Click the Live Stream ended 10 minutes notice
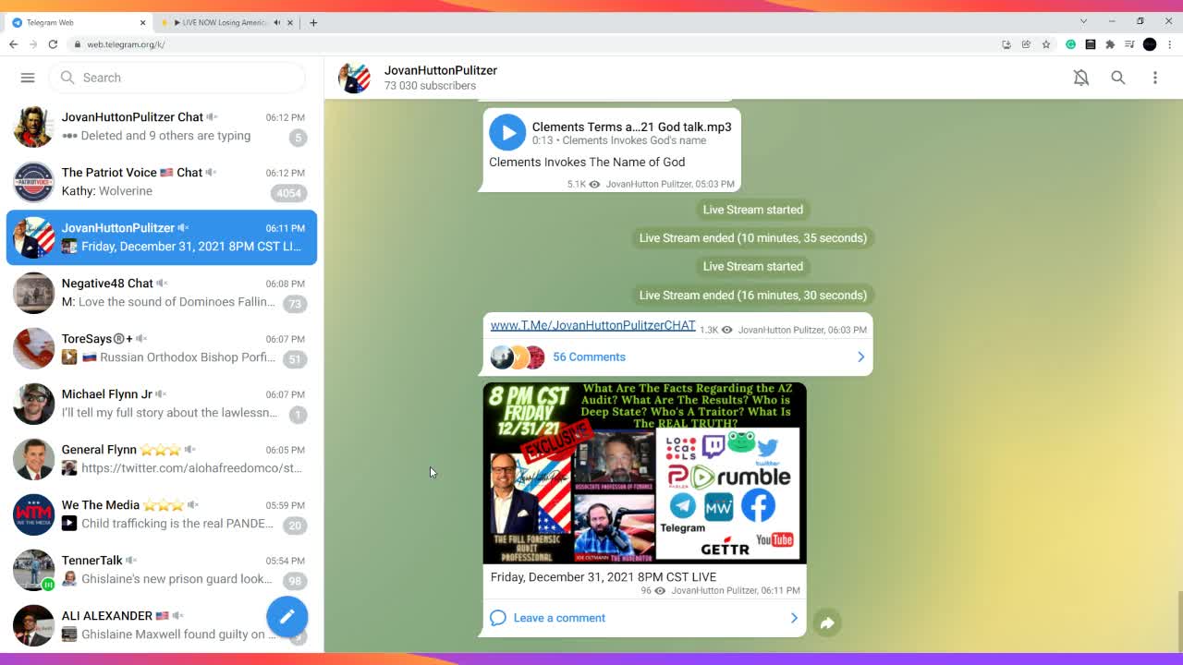The image size is (1183, 665). 753,237
